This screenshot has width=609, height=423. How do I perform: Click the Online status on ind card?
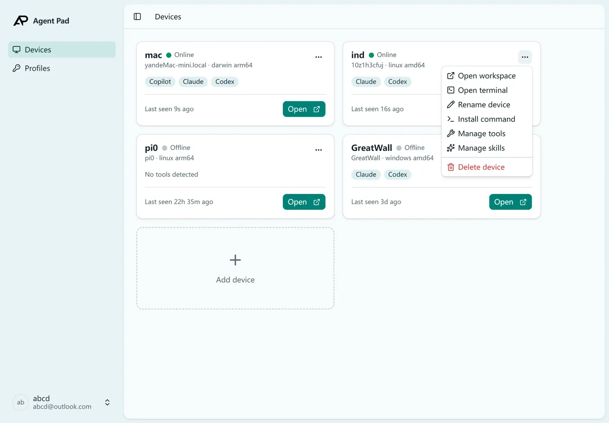click(x=383, y=55)
